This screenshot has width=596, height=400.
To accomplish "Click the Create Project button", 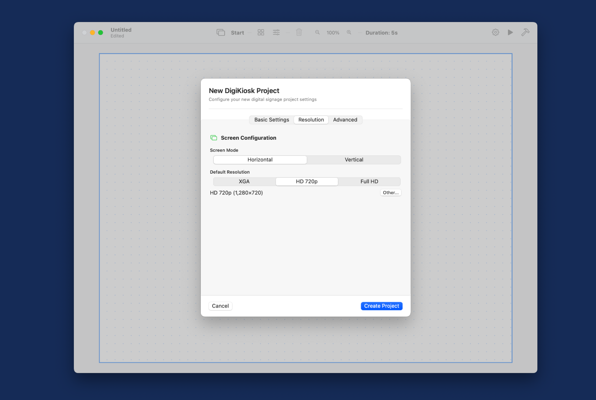I will pos(381,306).
